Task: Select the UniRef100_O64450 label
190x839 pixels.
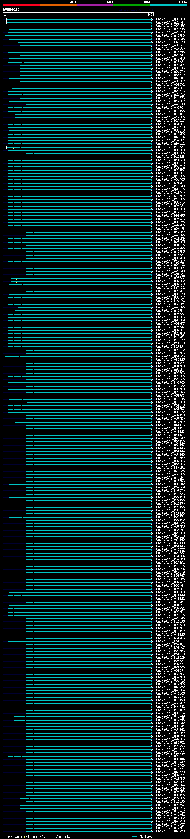Action: click(x=170, y=441)
